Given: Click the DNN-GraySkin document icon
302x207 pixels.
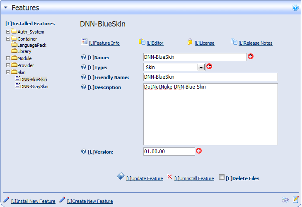Looking at the screenshot, I should pos(17,86).
